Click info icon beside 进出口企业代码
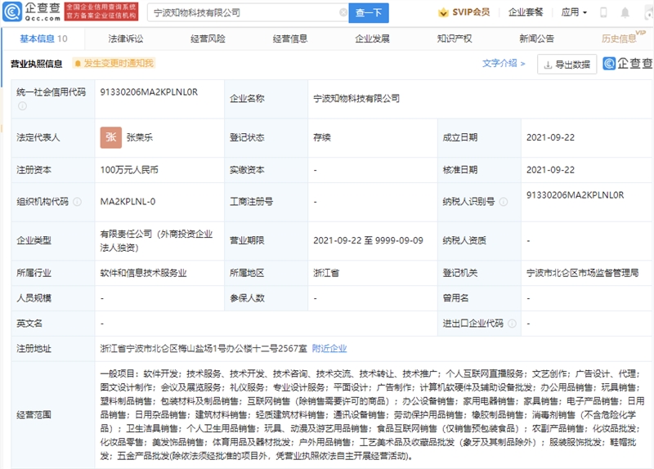This screenshot has height=469, width=654. tap(512, 324)
